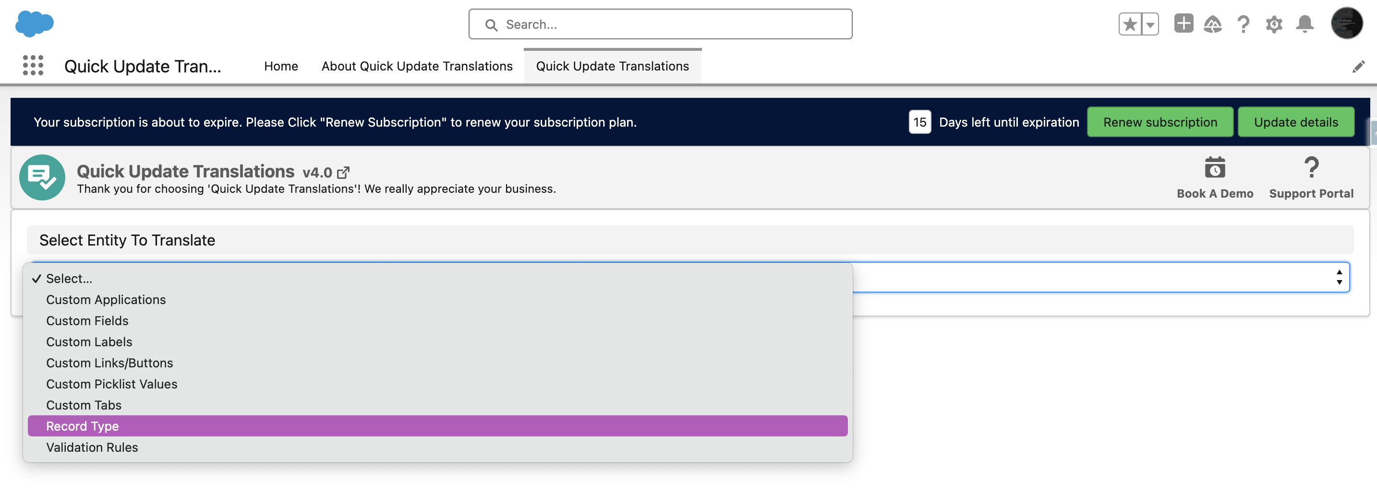Choose Custom Applications from the list
Viewport: 1377px width, 493px height.
[x=437, y=300]
